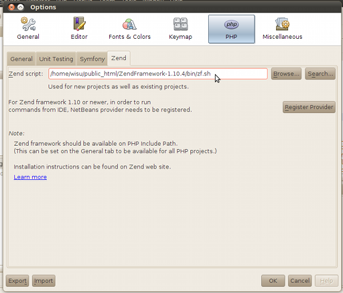Switch to the General PHP tab
Viewport: 343px width, 293px height.
click(21, 59)
